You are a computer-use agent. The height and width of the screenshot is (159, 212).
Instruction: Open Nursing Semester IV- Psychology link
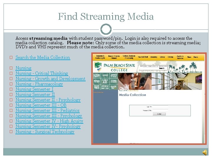(x=48, y=126)
